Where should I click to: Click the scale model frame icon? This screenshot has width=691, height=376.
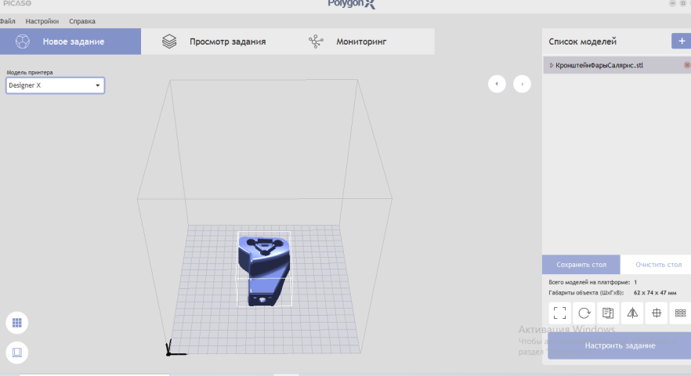tap(559, 313)
